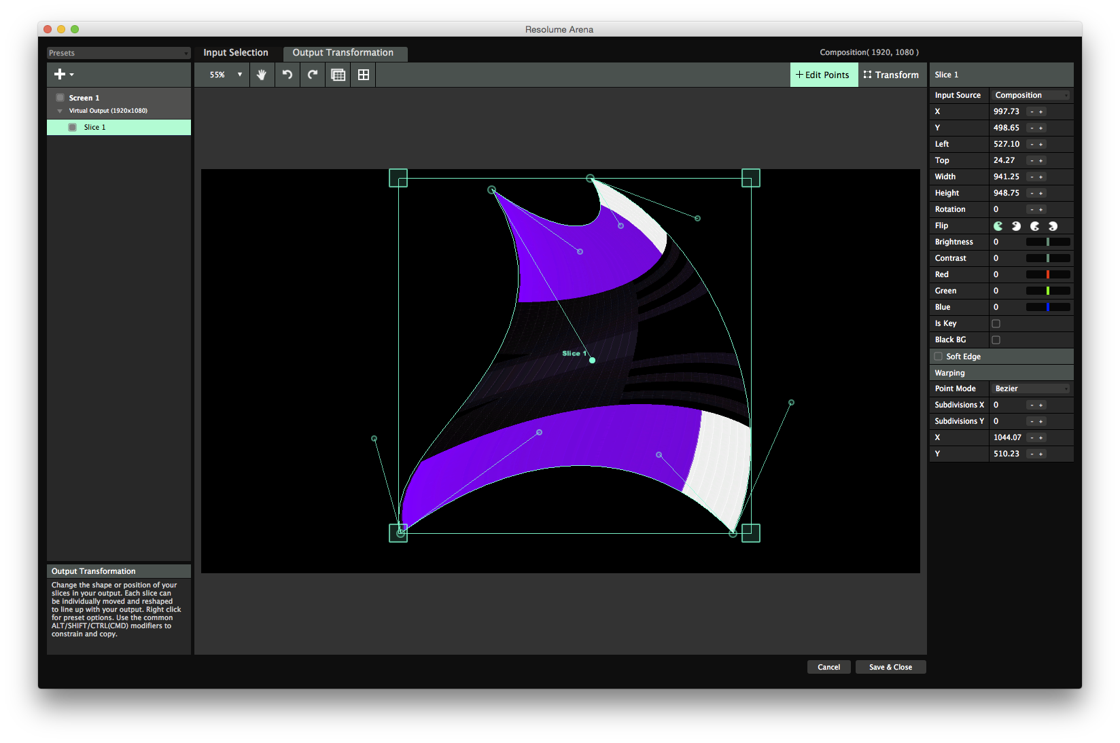Activate the Transform mode tab
Image resolution: width=1120 pixels, height=743 pixels.
pyautogui.click(x=891, y=75)
